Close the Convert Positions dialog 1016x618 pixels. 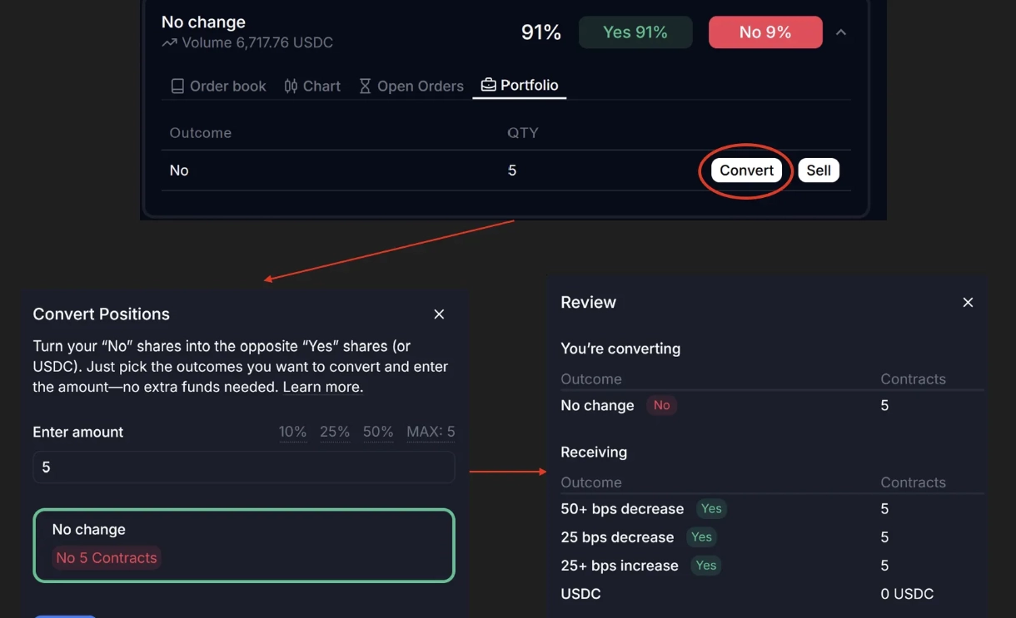point(439,314)
